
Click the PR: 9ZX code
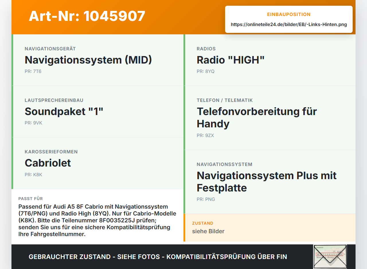[x=205, y=135]
